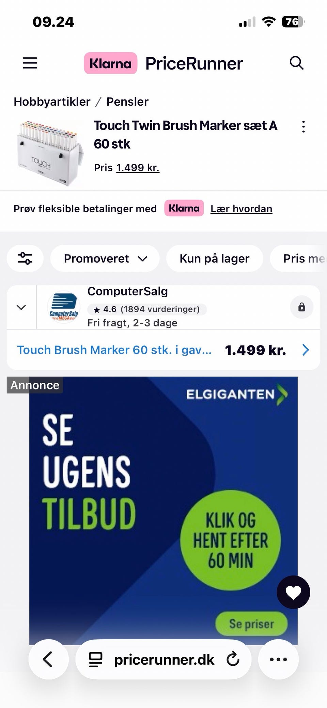Viewport: 327px width, 708px height.
Task: Tap the search magnifier icon
Action: pyautogui.click(x=296, y=63)
